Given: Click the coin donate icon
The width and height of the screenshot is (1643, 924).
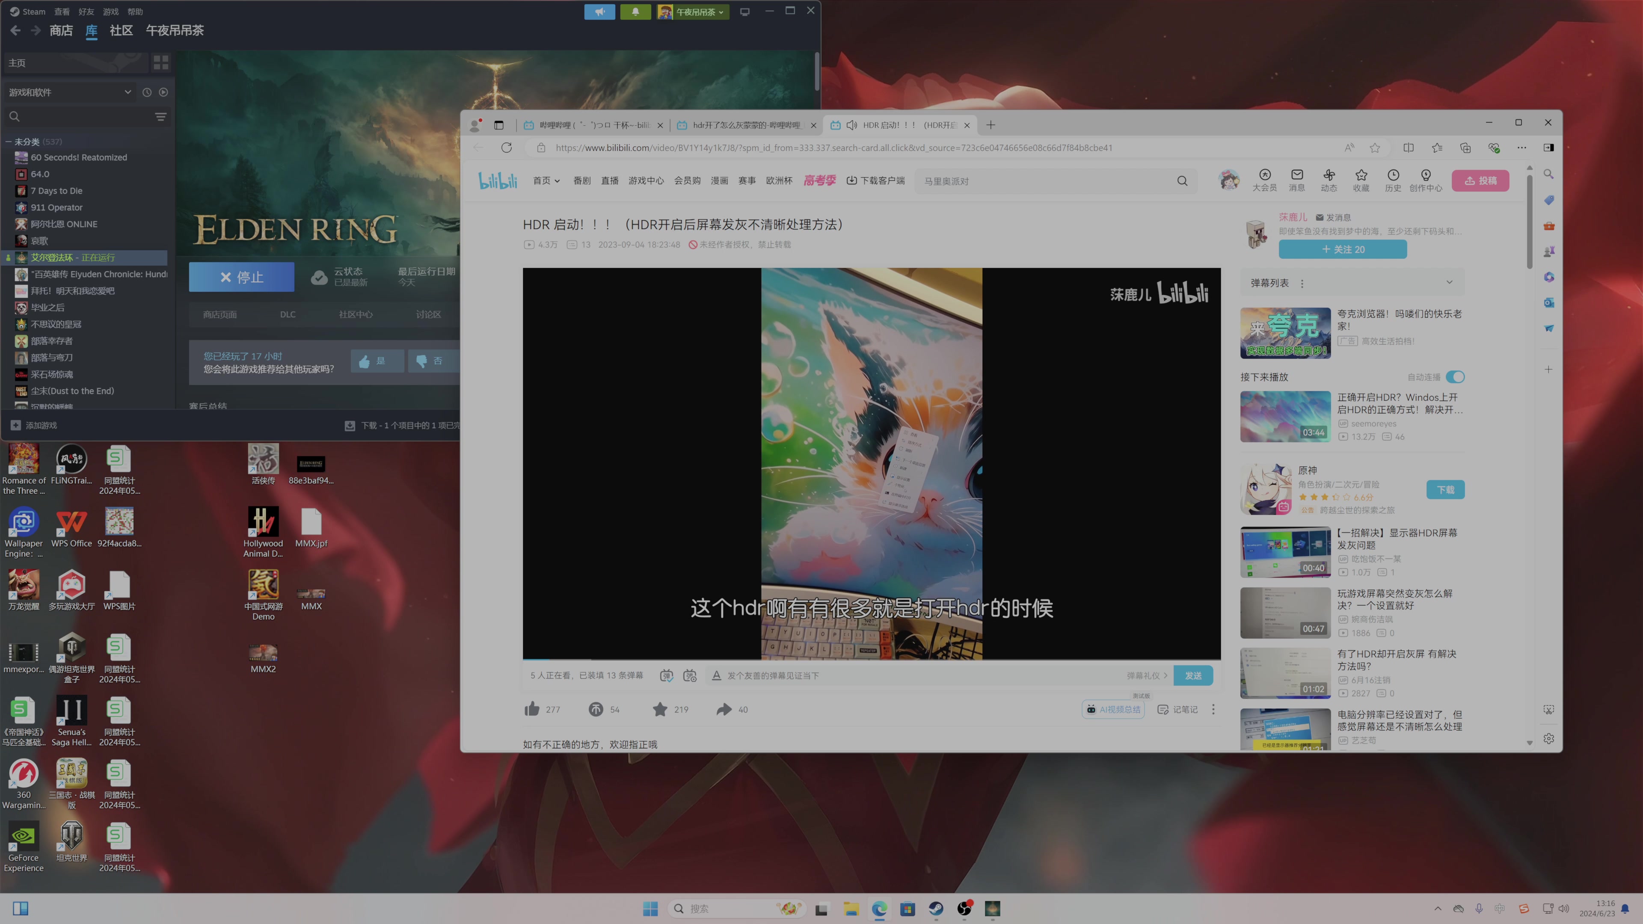Looking at the screenshot, I should coord(596,709).
